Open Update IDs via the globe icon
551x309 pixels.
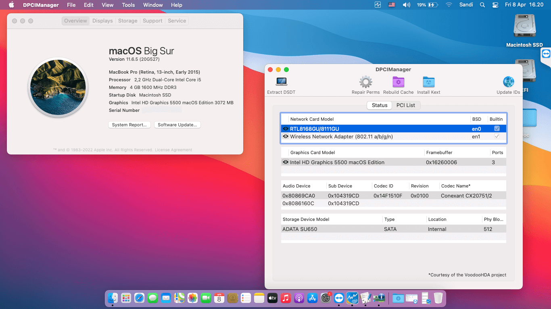click(x=508, y=82)
